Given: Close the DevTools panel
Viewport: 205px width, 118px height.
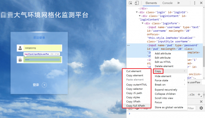Looking at the screenshot, I should tap(201, 3).
